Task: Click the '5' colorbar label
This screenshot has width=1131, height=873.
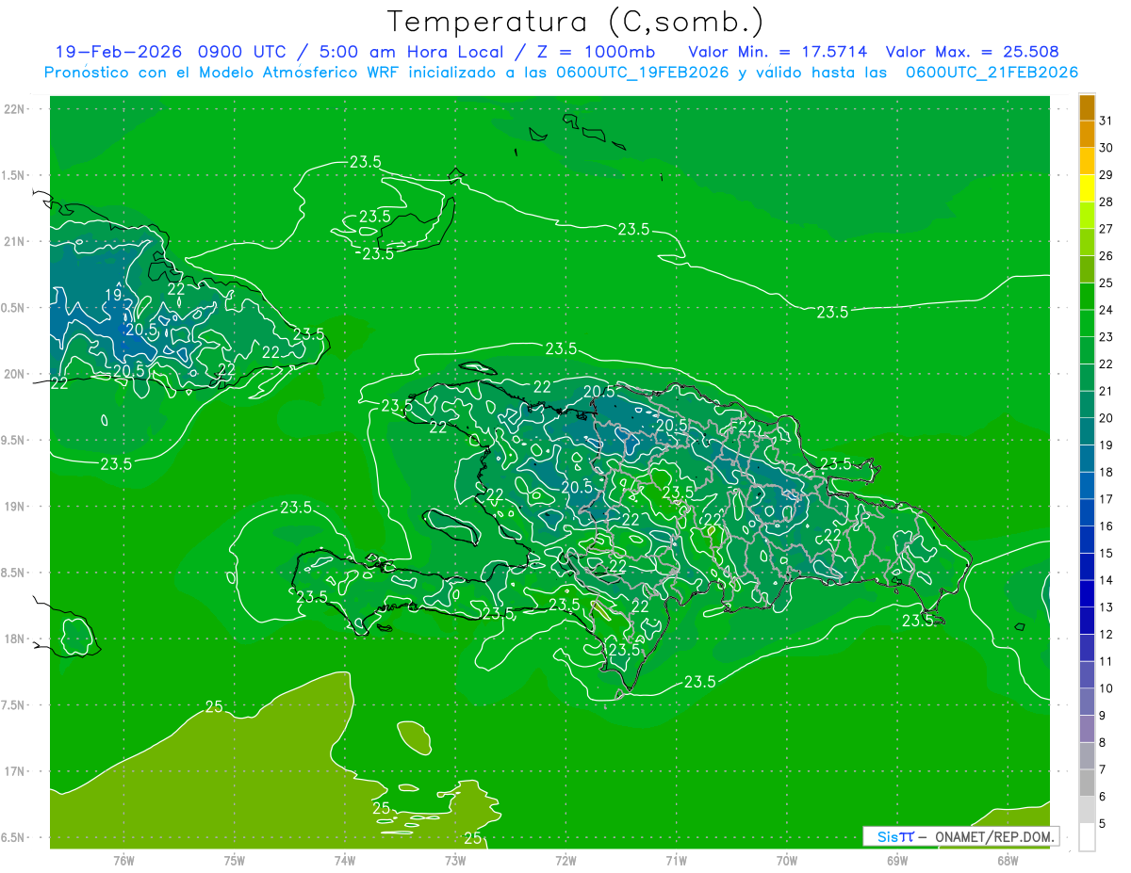Action: pos(1102,823)
